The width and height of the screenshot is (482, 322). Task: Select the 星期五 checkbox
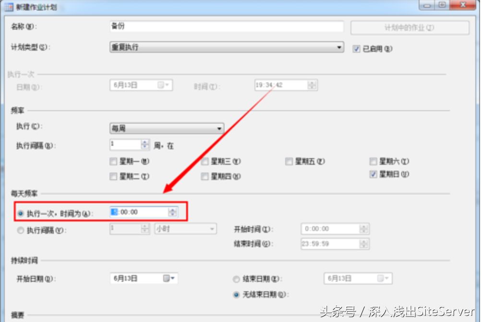(x=289, y=161)
